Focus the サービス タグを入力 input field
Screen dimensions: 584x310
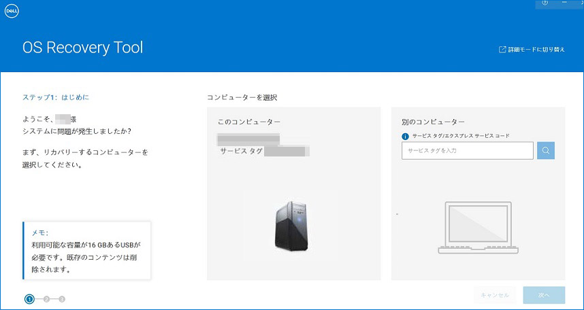coord(468,150)
